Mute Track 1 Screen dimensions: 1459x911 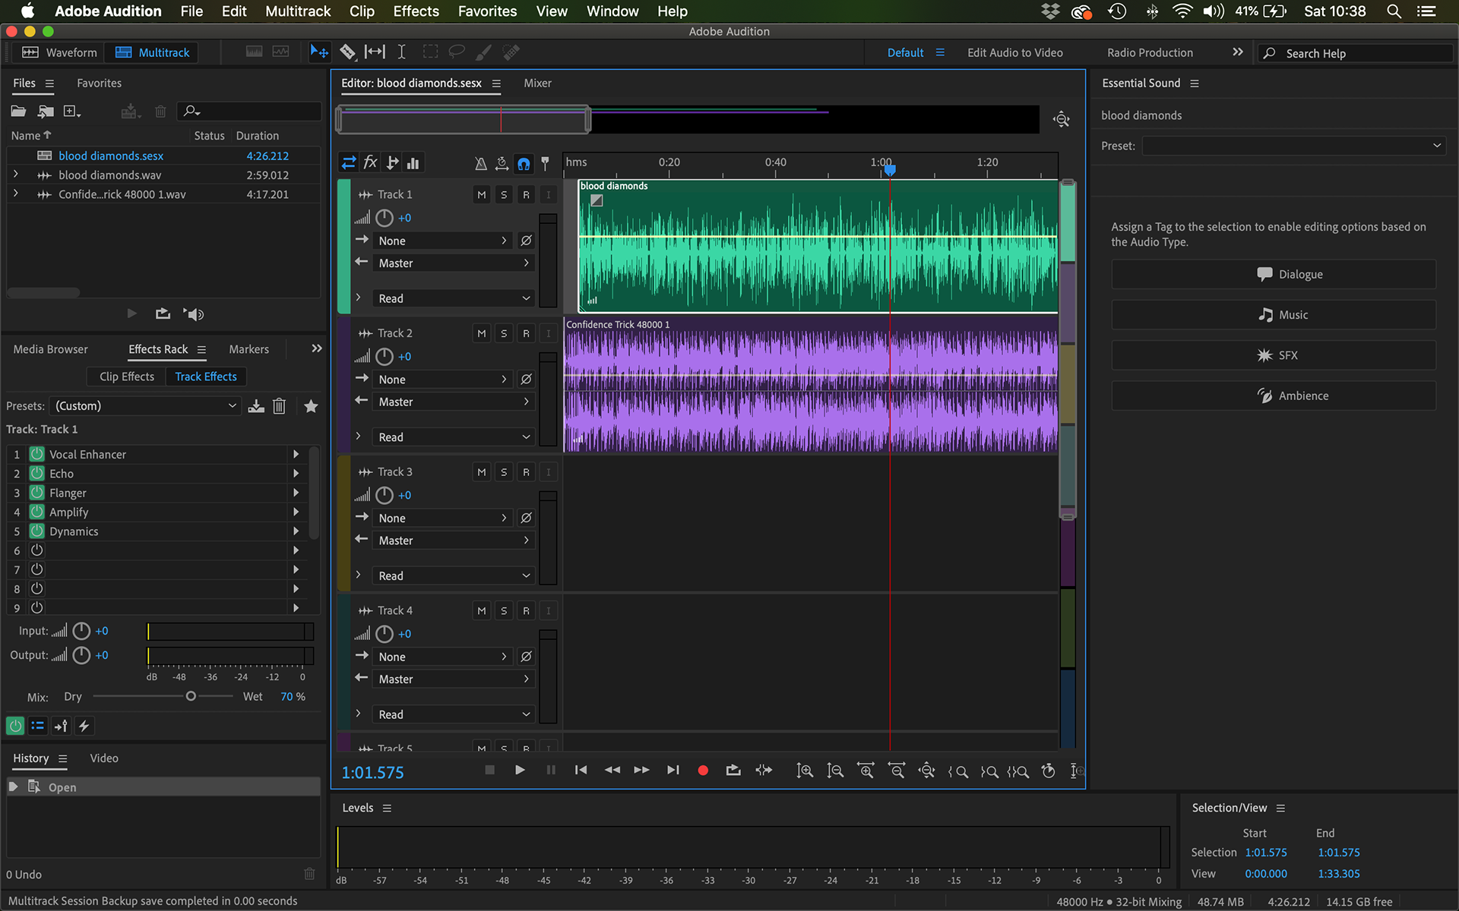coord(482,195)
